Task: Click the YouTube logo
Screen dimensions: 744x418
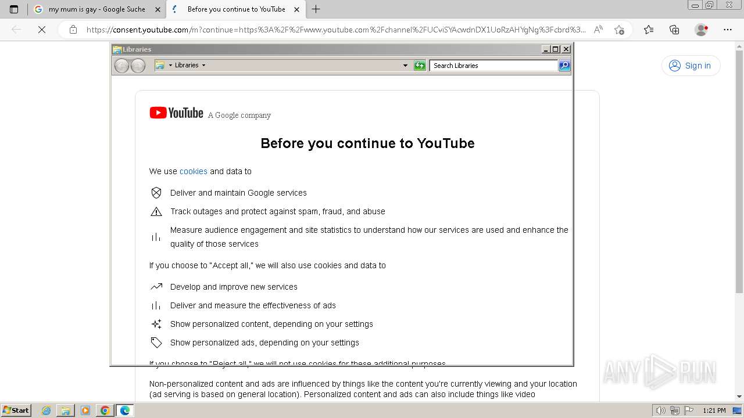Action: (x=176, y=113)
